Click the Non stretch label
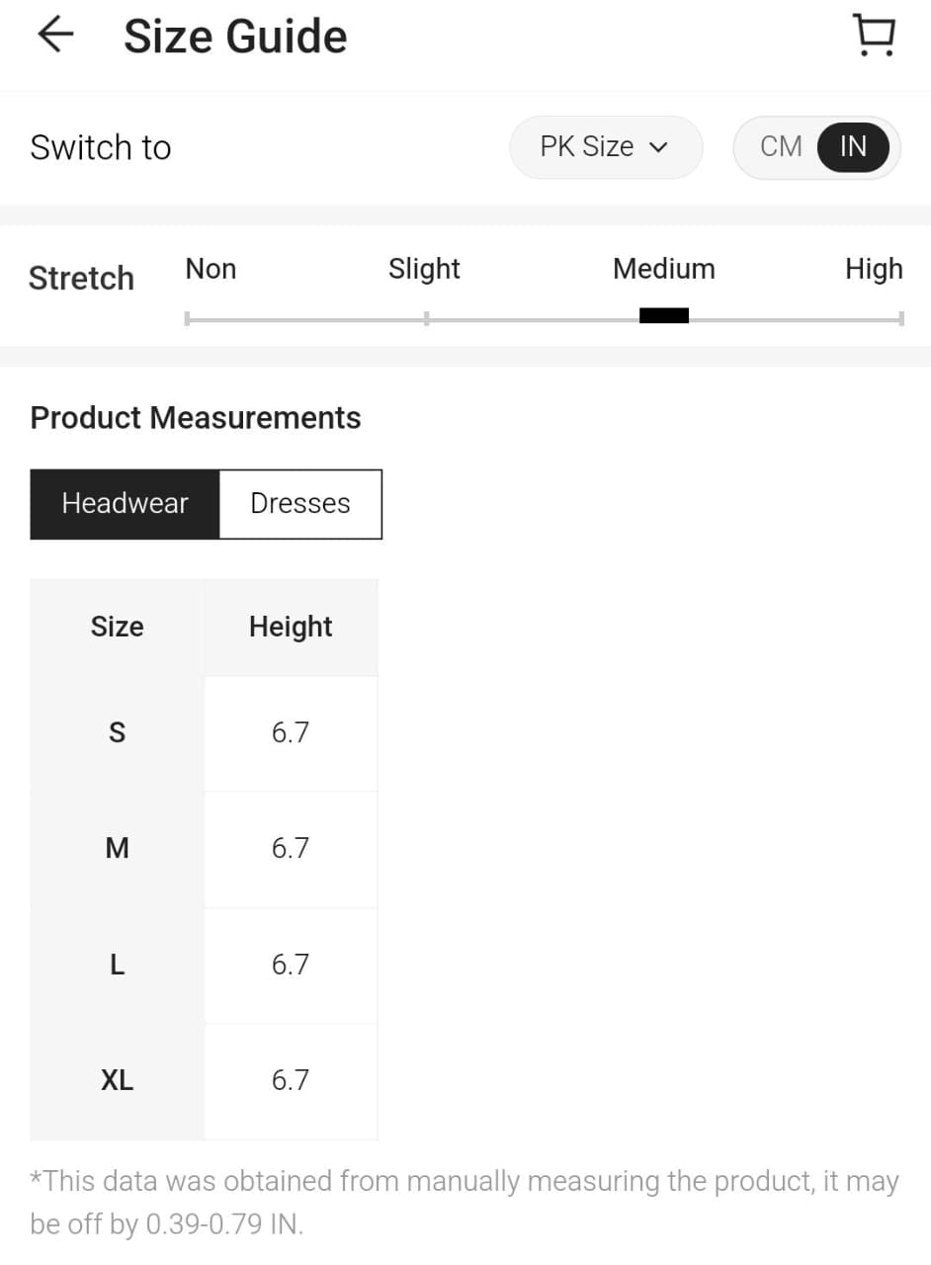This screenshot has height=1265, width=931. coord(211,269)
